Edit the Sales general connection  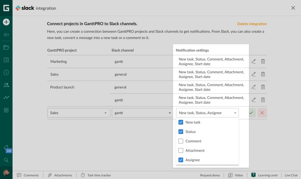(254, 74)
